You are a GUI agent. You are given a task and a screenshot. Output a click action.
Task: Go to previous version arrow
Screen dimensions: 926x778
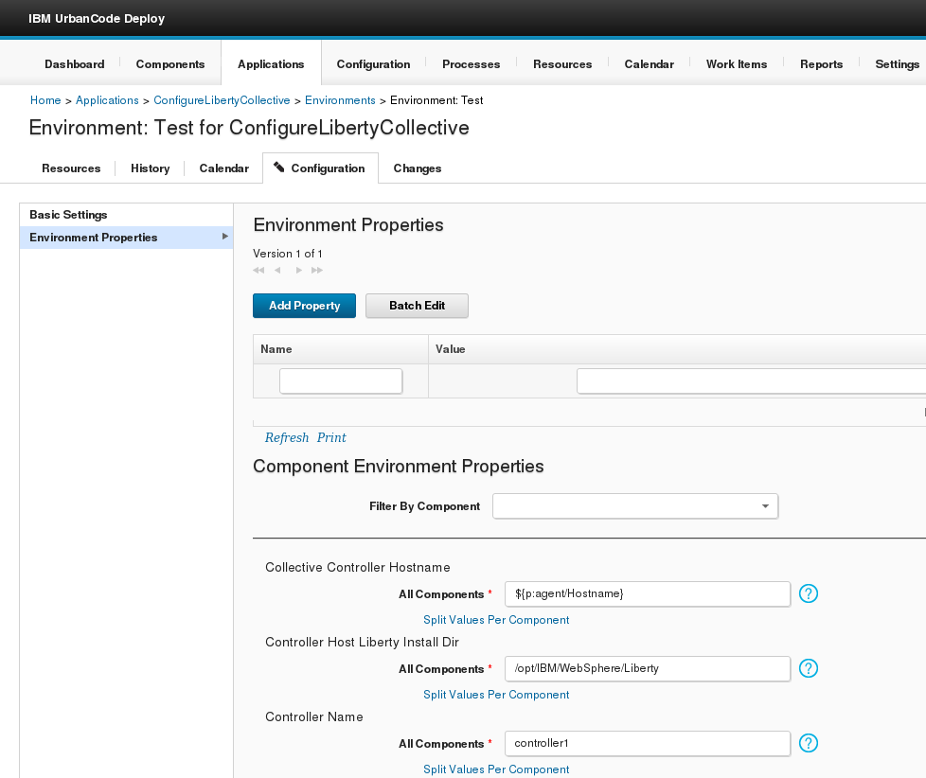pyautogui.click(x=277, y=271)
